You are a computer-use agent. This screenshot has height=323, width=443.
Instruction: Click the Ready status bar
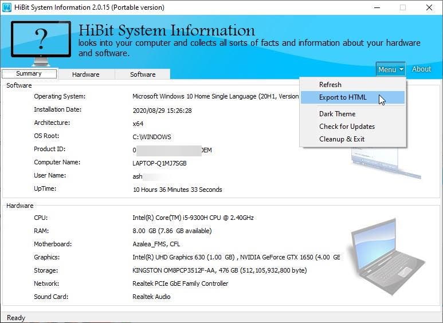click(x=16, y=318)
